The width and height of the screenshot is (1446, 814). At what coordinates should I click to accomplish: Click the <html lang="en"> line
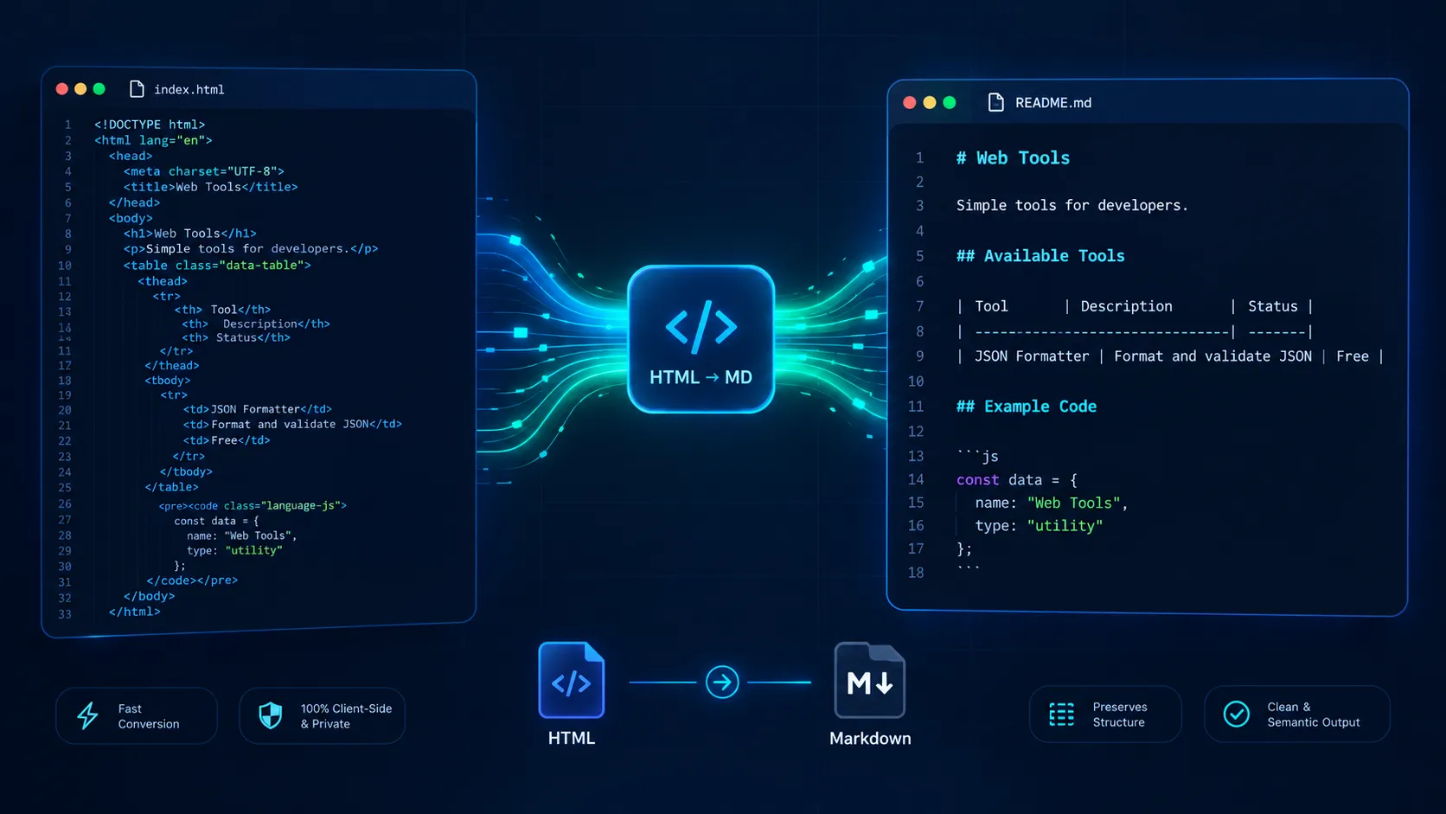pos(153,140)
